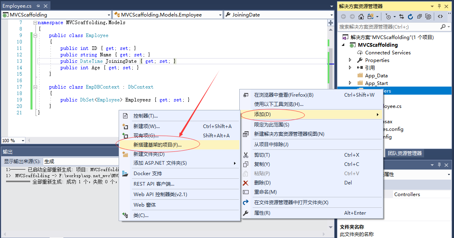Screen dimensions: 454x238
Task: Choose 控制器(T)... from the submenu
Action: click(x=146, y=116)
